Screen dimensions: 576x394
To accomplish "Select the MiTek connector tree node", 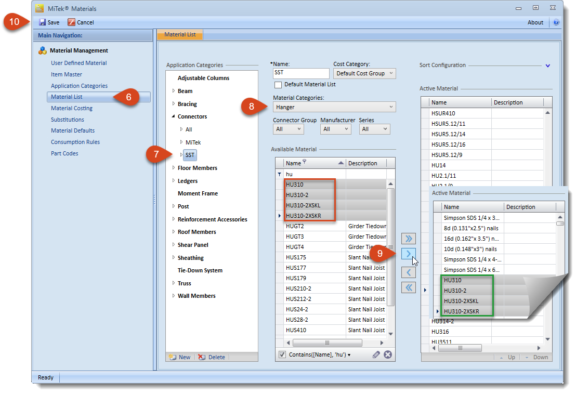I will click(x=193, y=142).
